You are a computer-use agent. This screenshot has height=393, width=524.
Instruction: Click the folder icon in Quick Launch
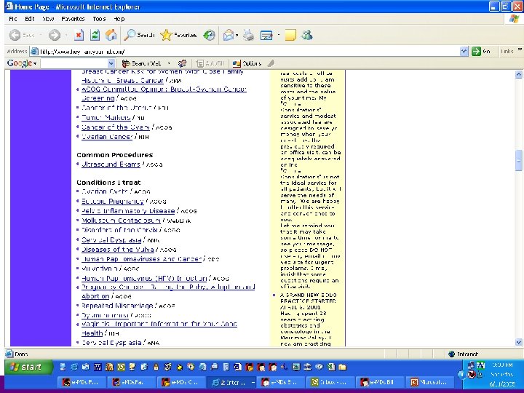coord(342,368)
